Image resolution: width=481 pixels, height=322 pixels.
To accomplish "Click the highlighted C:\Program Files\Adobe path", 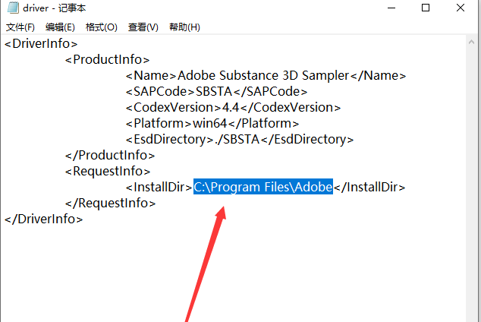I will [x=263, y=187].
